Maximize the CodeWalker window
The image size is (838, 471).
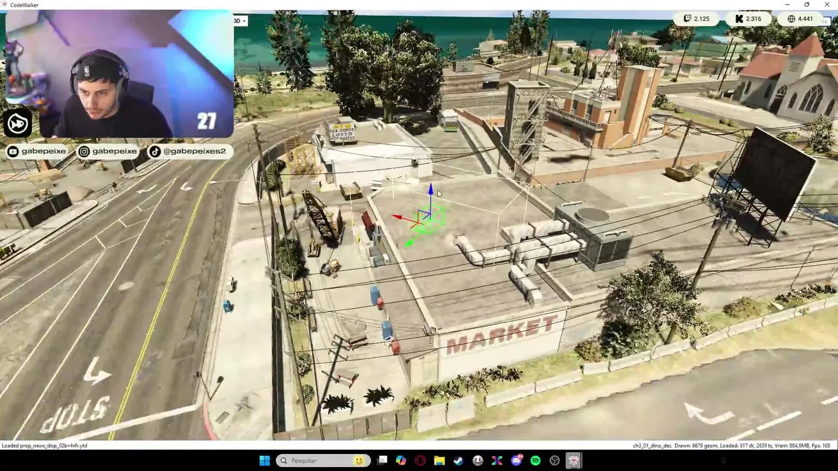pos(807,5)
